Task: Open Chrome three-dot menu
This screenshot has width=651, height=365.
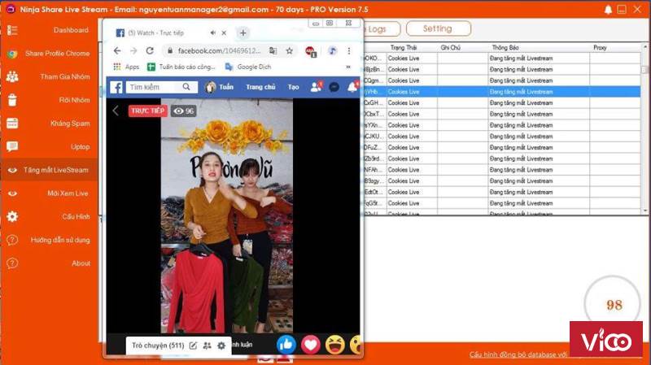Action: pyautogui.click(x=349, y=50)
